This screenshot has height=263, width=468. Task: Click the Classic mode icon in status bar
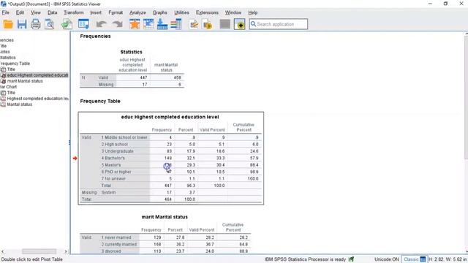[x=423, y=259]
